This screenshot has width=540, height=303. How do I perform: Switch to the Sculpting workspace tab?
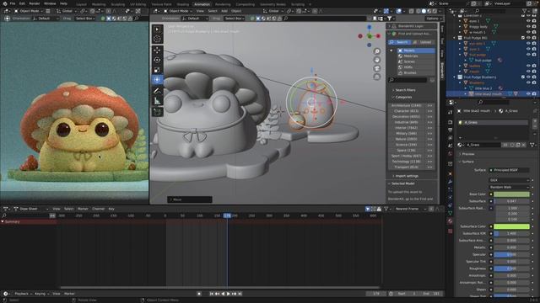pyautogui.click(x=118, y=4)
